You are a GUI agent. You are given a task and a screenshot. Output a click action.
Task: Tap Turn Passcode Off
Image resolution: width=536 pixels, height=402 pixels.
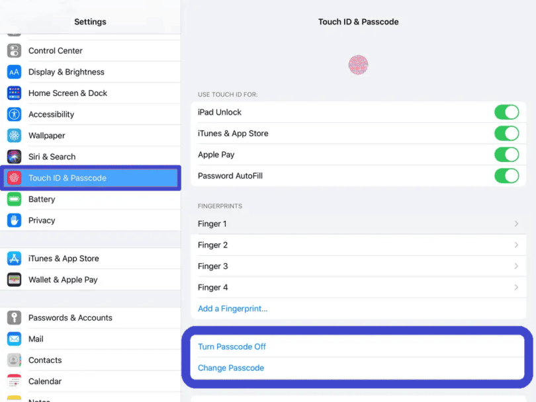(x=232, y=346)
